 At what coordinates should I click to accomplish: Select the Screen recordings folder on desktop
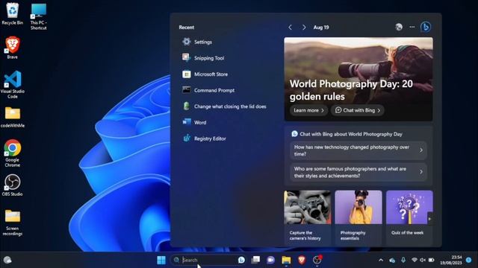[x=13, y=223]
